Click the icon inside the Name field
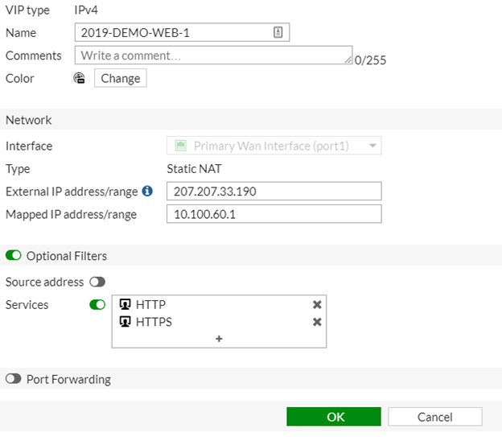Screen dimensions: 502x437 [278, 32]
